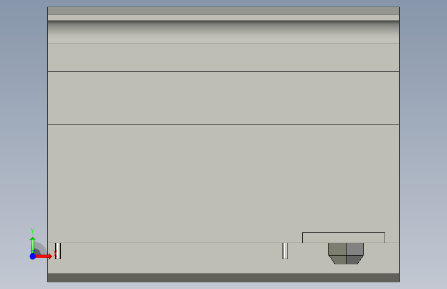Click the red X axis label
This screenshot has height=289, width=447.
(55, 253)
